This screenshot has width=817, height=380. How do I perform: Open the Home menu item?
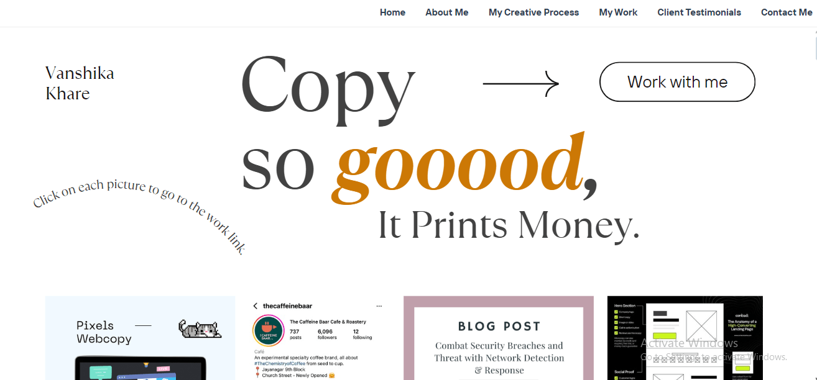[x=392, y=12]
